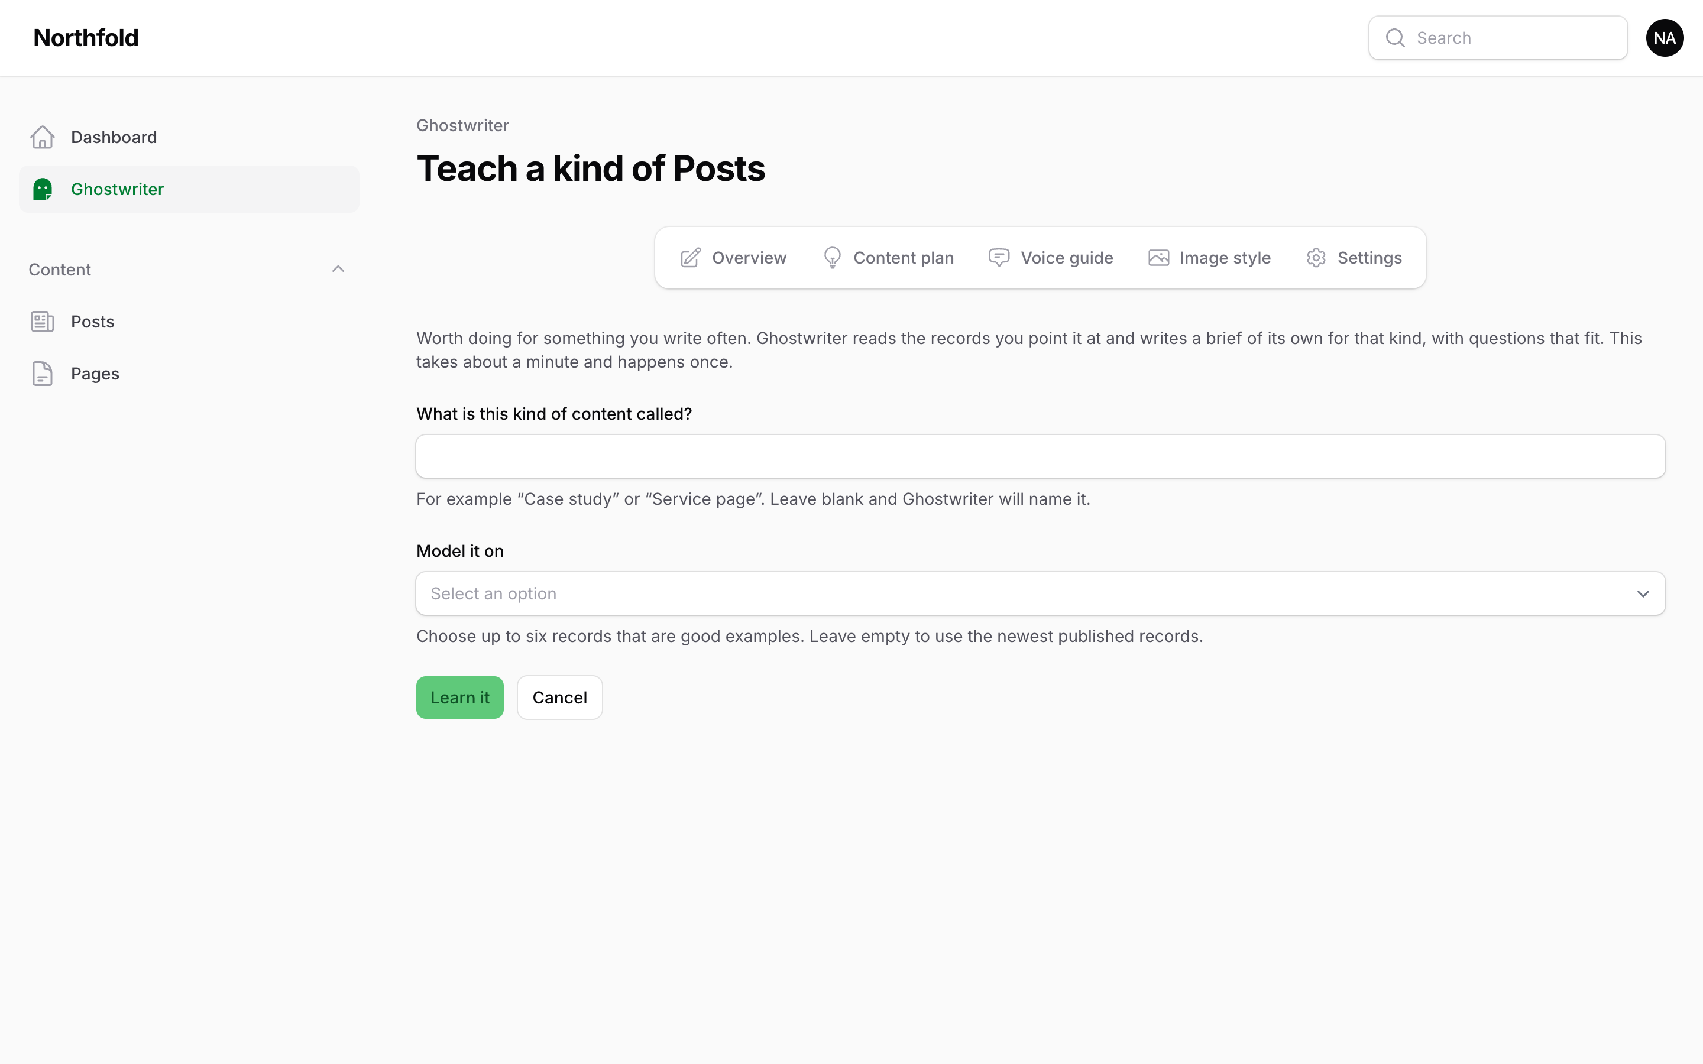This screenshot has height=1064, width=1703.
Task: Click the "Teach a kind of Posts" heading
Action: point(590,169)
